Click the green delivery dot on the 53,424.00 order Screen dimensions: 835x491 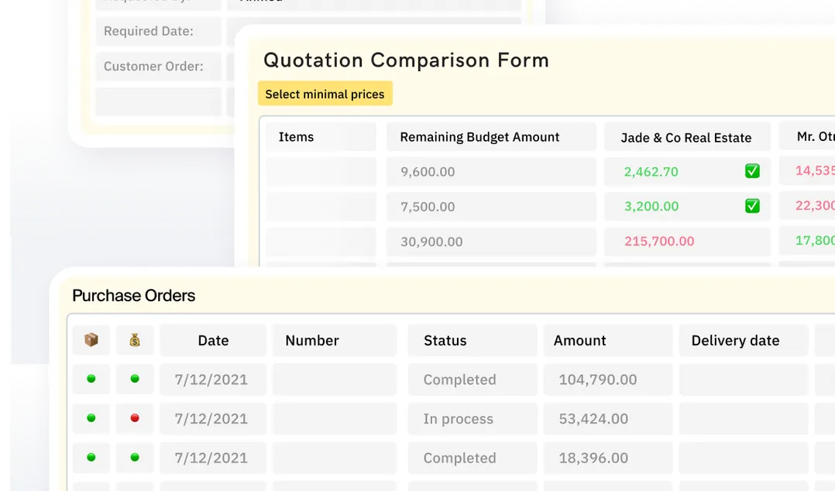click(x=91, y=418)
